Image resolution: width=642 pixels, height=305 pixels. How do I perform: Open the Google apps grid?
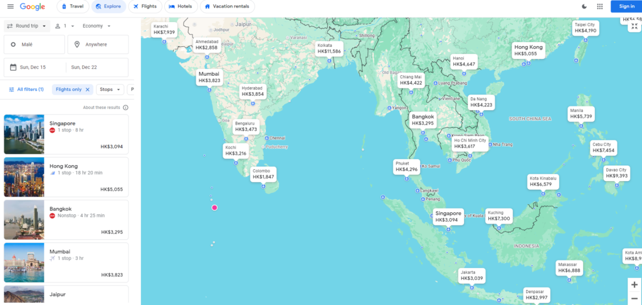[x=599, y=6]
